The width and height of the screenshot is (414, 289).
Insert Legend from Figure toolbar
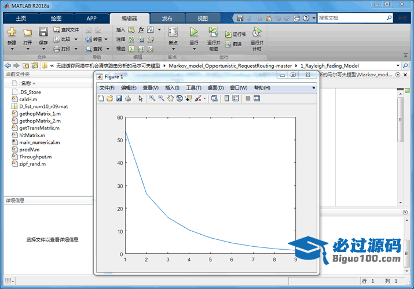click(236, 98)
